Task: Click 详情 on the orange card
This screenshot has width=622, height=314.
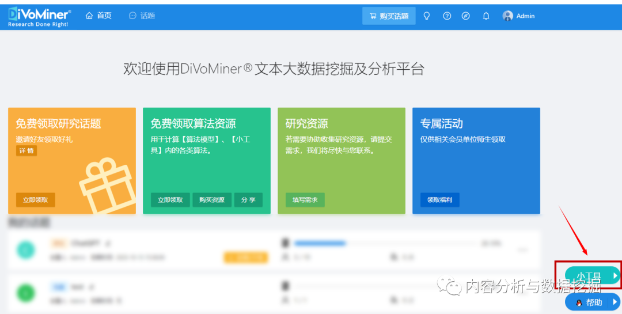Action: point(26,151)
